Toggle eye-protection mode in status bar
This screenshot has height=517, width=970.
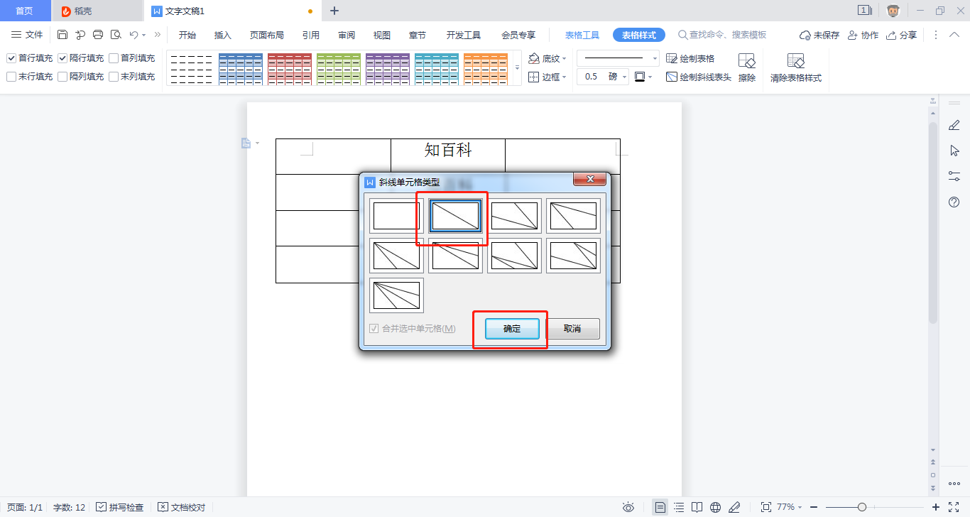[628, 507]
